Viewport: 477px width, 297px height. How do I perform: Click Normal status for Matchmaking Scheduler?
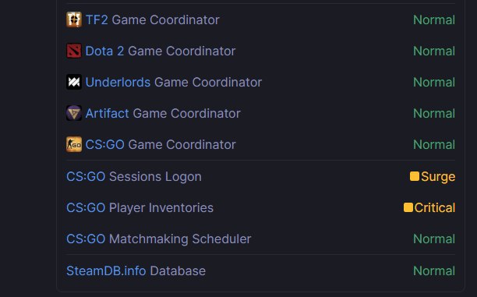pos(434,239)
